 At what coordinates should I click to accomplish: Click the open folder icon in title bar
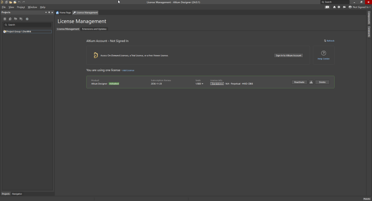point(10,2)
